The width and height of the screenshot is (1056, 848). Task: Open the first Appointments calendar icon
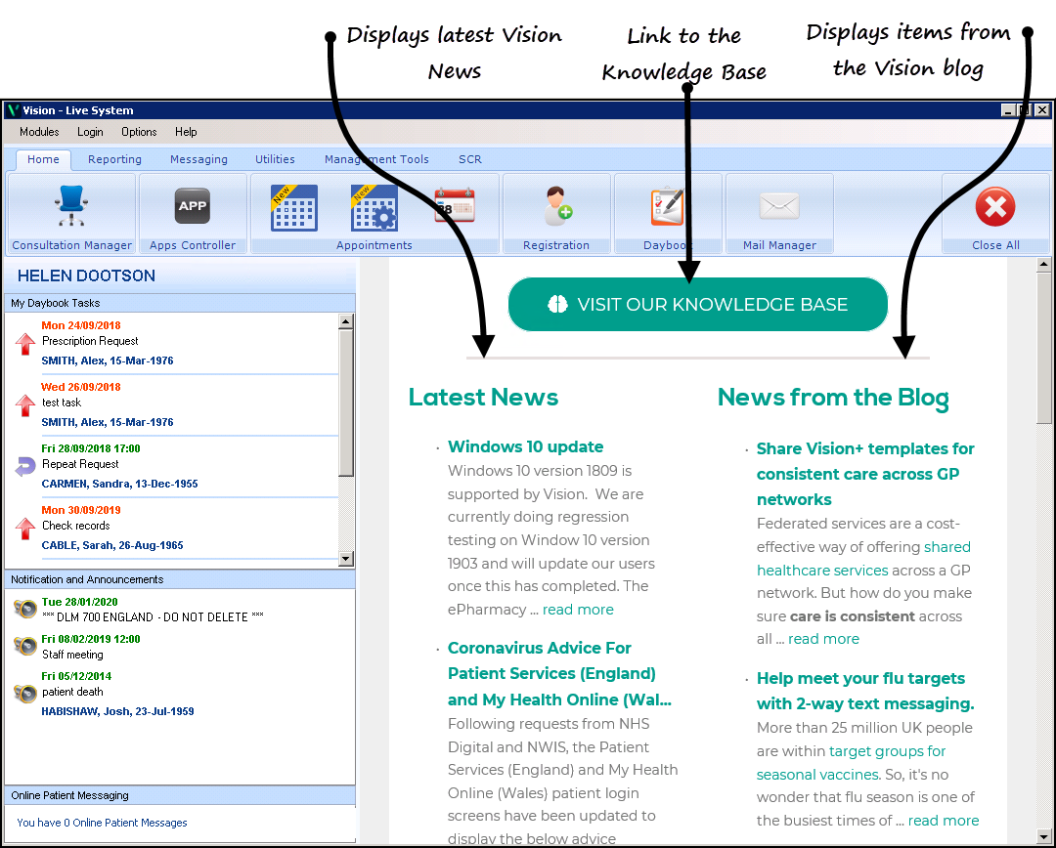tap(293, 207)
